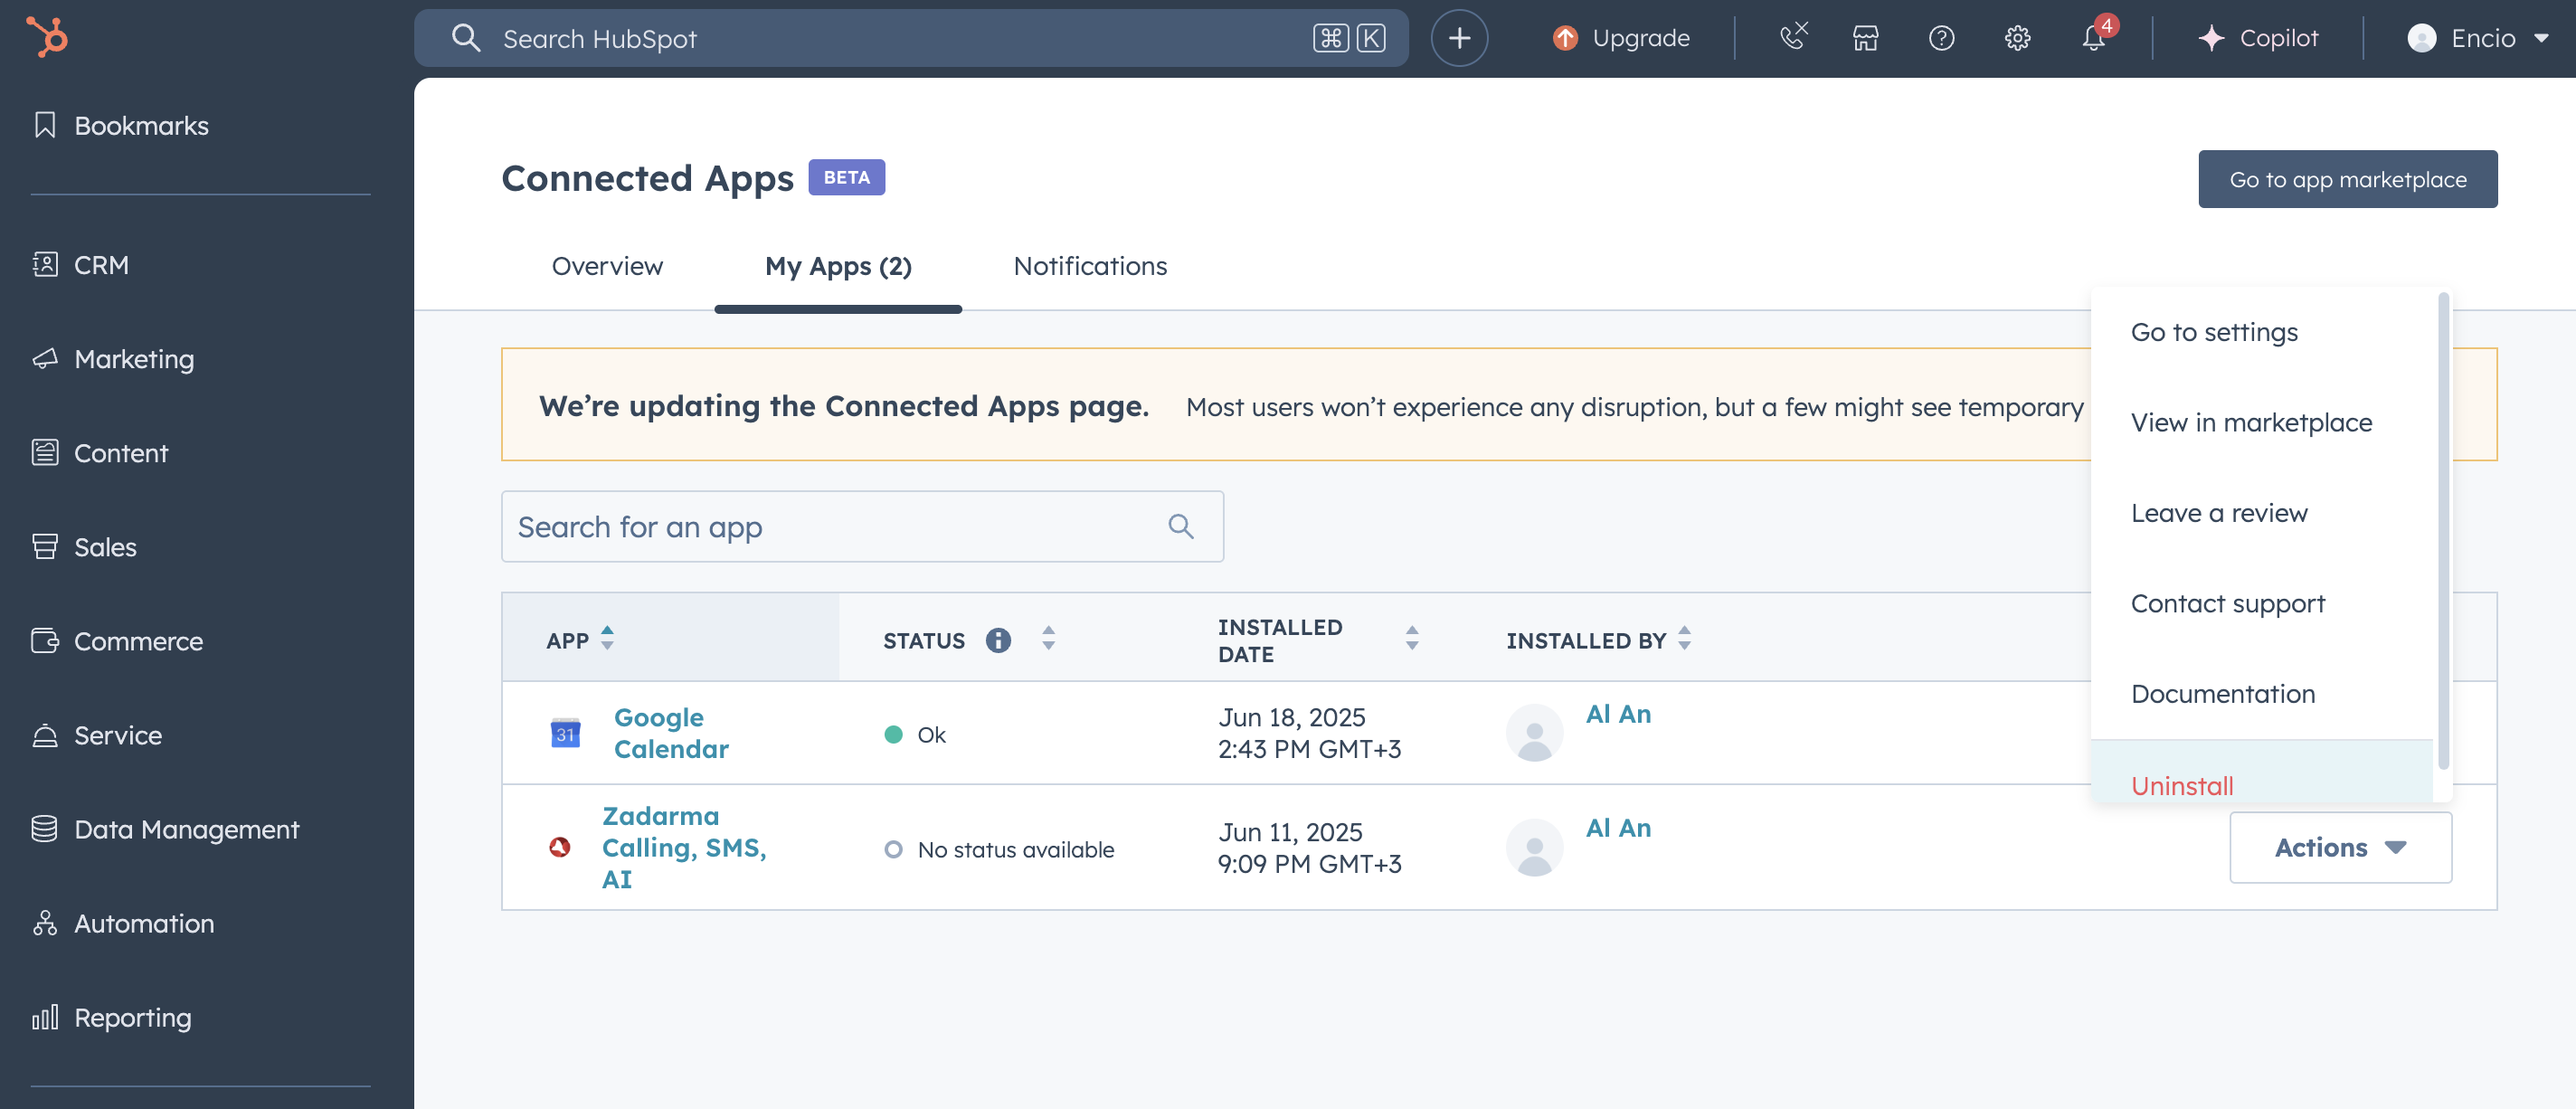Click the plus Create button
The width and height of the screenshot is (2576, 1109).
[x=1459, y=37]
